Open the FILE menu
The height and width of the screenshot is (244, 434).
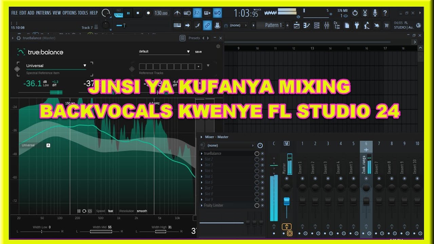pyautogui.click(x=14, y=13)
